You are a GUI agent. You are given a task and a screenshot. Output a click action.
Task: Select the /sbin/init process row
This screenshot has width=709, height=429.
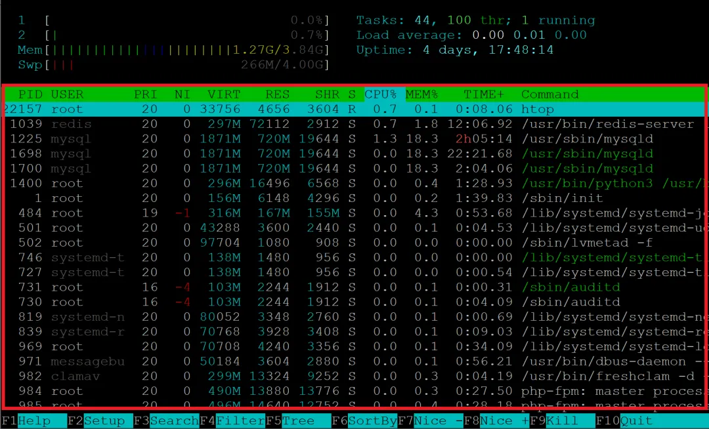click(354, 198)
